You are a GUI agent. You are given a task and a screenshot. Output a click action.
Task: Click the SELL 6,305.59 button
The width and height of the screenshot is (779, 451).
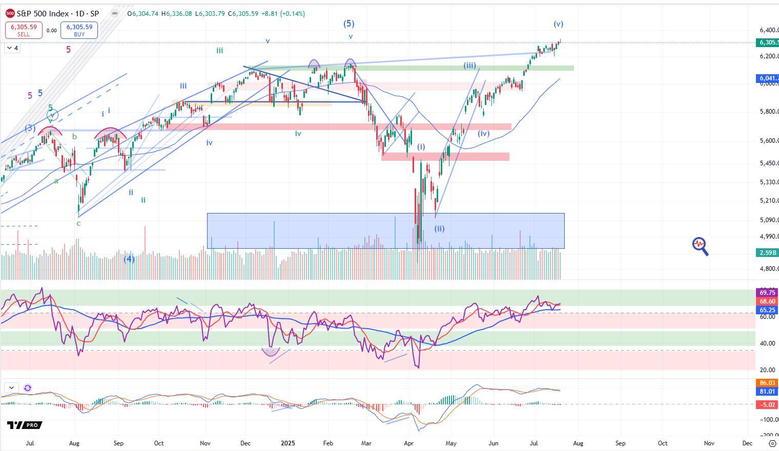pyautogui.click(x=24, y=30)
